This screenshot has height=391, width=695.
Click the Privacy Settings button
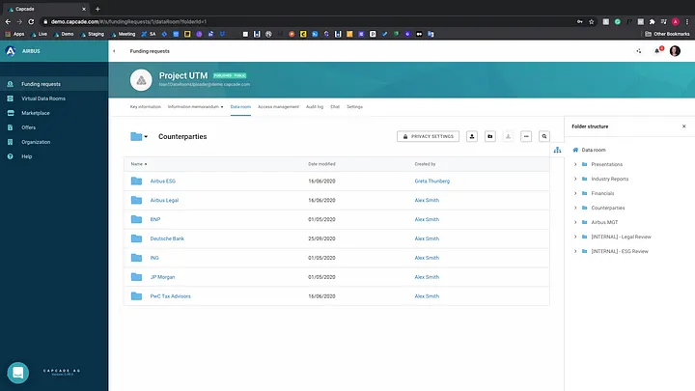click(429, 136)
